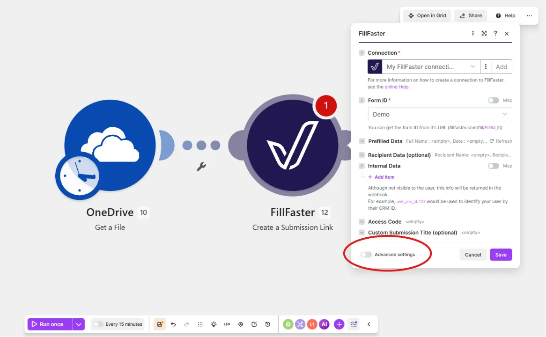Toggle the Form ID Map switch
Screen dimensions: 546x337
(493, 100)
